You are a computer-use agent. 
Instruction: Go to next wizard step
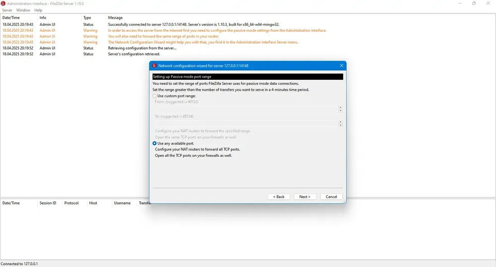coord(305,197)
